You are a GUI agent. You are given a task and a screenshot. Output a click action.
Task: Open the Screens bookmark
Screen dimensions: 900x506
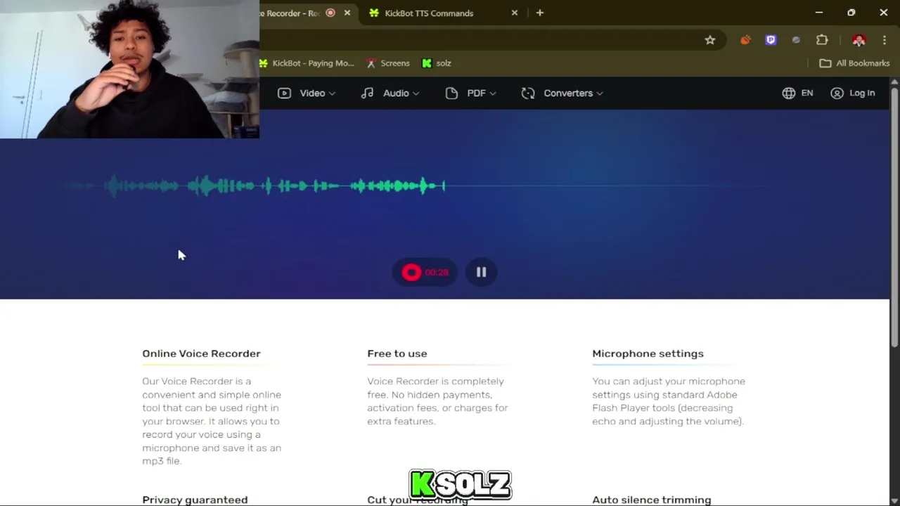point(387,63)
